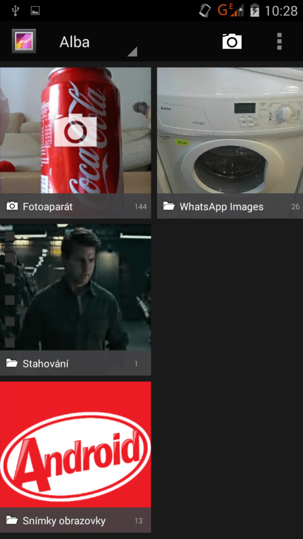Tap the dropdown triangle beside Alba
Image resolution: width=303 pixels, height=539 pixels.
pos(133,52)
